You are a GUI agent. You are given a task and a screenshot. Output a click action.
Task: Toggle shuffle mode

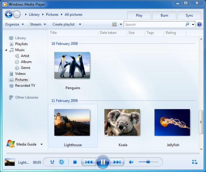[52, 162]
